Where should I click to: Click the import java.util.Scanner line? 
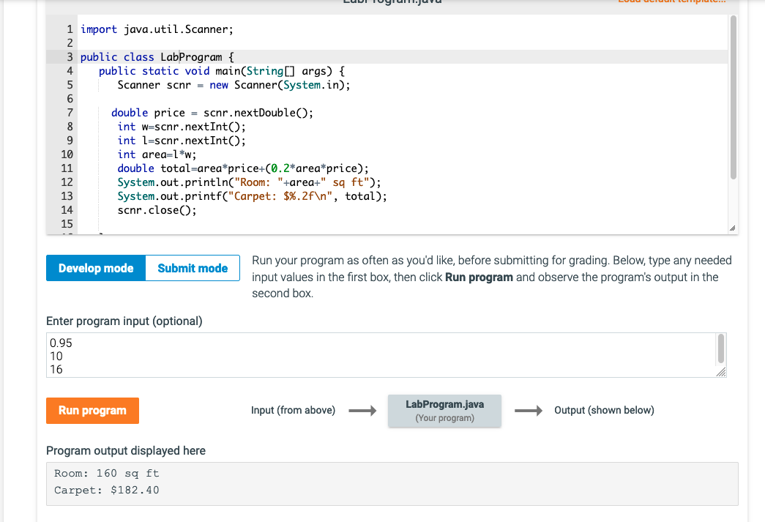(x=157, y=29)
